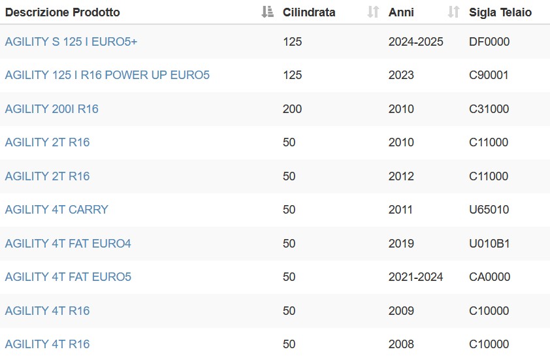Click the Anni column sort arrows
This screenshot has width=550, height=358.
(454, 12)
